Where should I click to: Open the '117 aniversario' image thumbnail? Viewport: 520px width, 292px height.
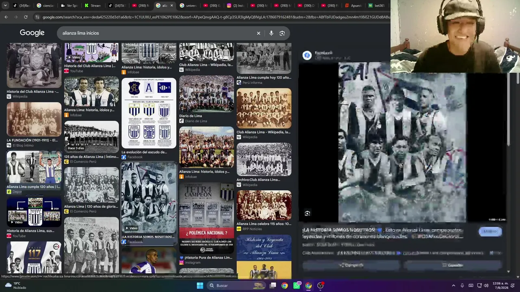coord(34,258)
